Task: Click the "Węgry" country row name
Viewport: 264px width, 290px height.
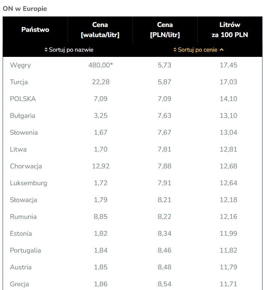Action: (x=21, y=65)
